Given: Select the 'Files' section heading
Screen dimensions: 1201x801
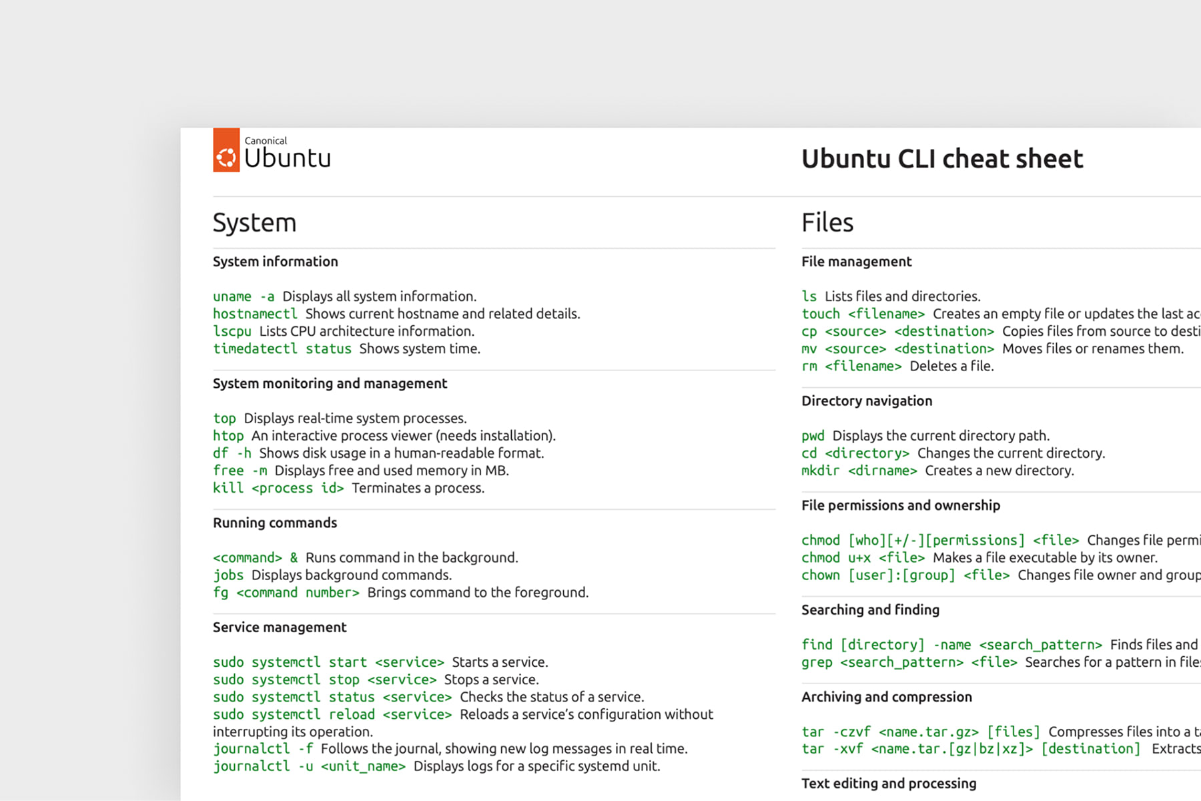Looking at the screenshot, I should [x=827, y=222].
